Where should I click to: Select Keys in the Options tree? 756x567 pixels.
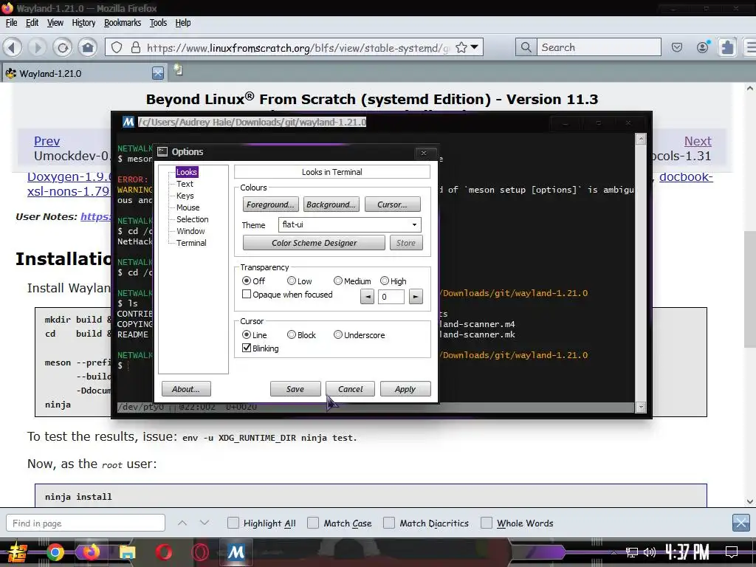tap(185, 196)
